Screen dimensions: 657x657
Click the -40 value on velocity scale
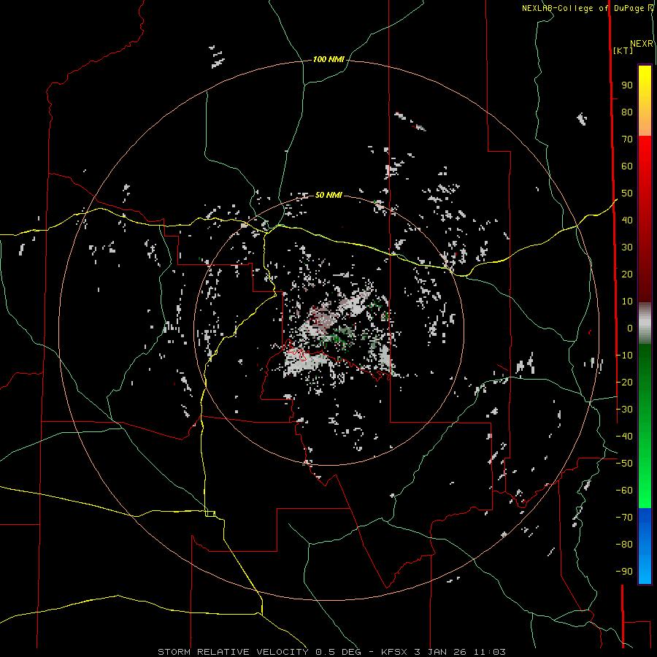pos(624,437)
